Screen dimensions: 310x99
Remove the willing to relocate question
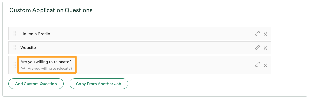click(265, 65)
